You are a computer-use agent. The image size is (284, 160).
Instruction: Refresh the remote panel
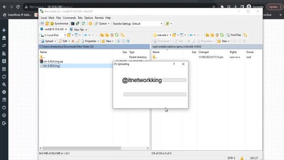tap(222, 35)
